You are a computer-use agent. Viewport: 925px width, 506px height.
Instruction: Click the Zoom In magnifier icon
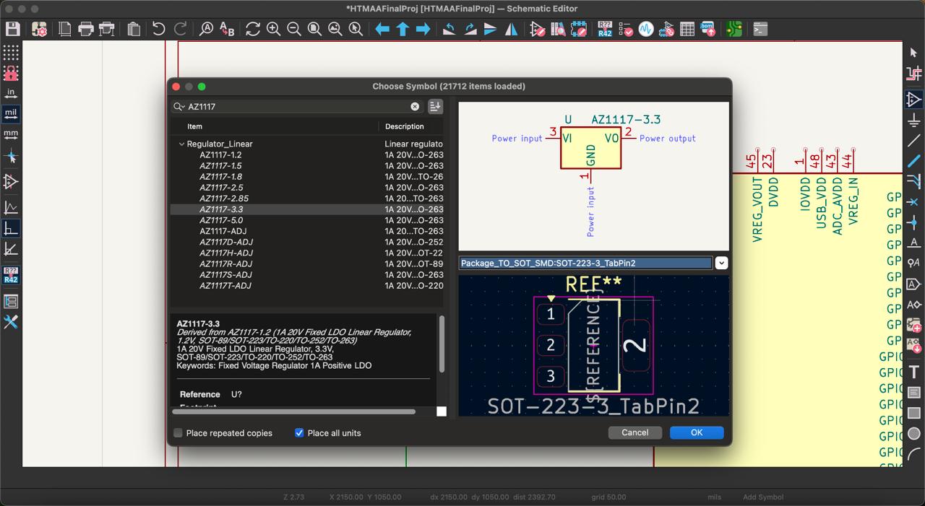click(273, 29)
